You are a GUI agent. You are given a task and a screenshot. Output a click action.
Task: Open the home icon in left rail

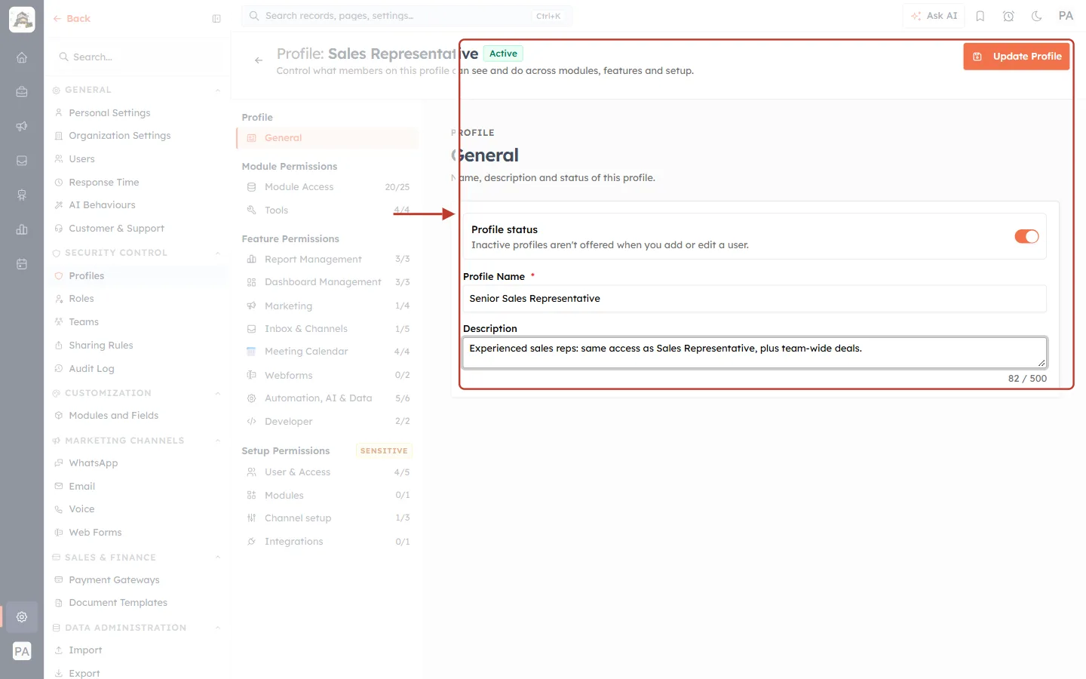click(22, 57)
